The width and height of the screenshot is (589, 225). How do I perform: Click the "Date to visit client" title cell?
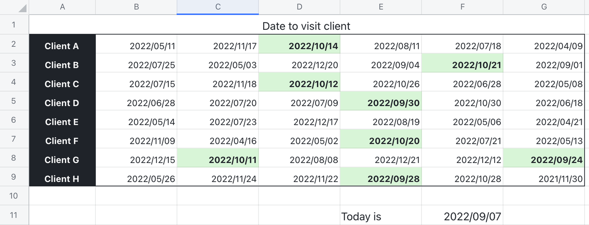click(x=306, y=26)
